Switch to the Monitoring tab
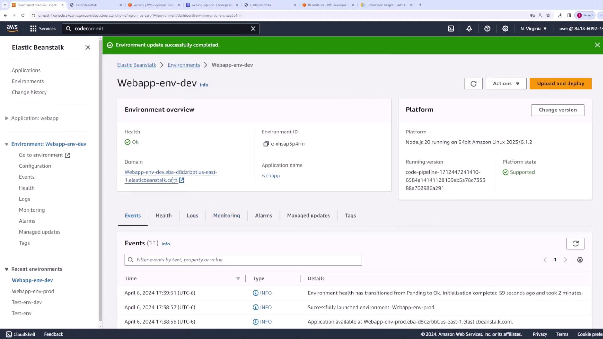 point(226,216)
